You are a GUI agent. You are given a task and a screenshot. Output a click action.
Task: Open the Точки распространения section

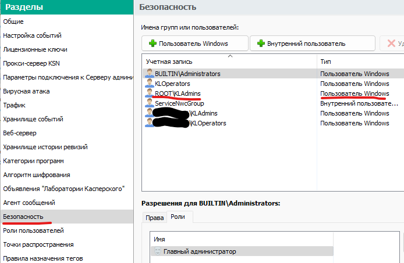click(x=38, y=244)
